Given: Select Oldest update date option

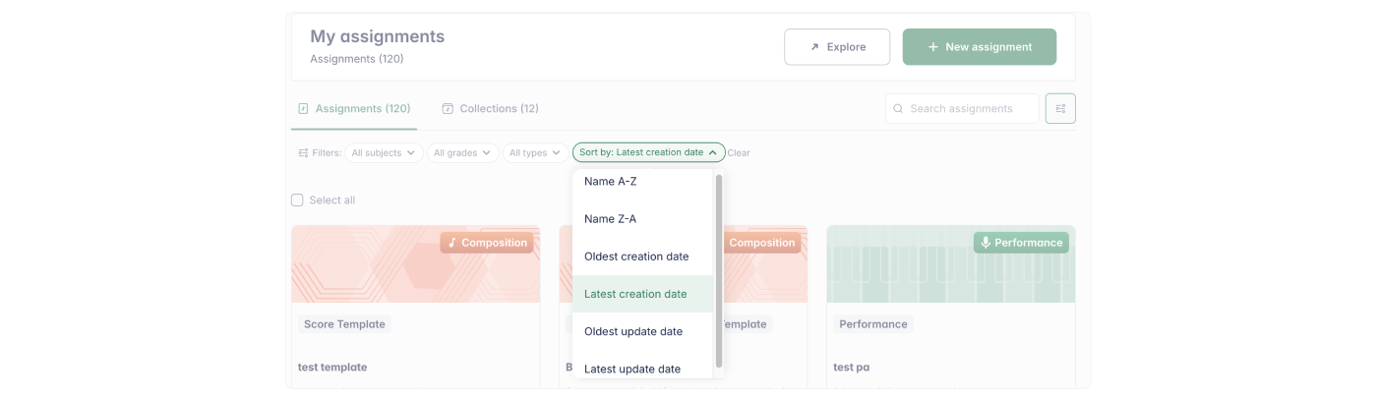Looking at the screenshot, I should [x=642, y=331].
